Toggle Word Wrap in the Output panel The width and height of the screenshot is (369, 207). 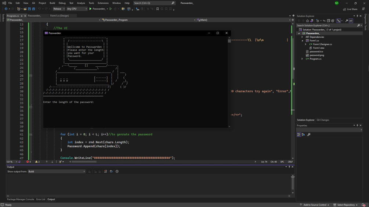[111, 171]
